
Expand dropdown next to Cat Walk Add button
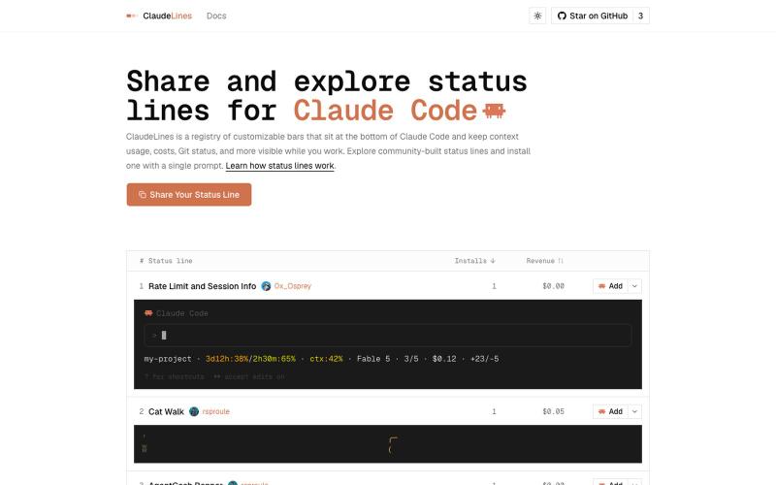point(634,411)
